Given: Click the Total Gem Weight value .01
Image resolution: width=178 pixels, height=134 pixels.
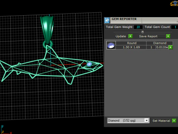Looking at the screenshot, I should point(138,27).
